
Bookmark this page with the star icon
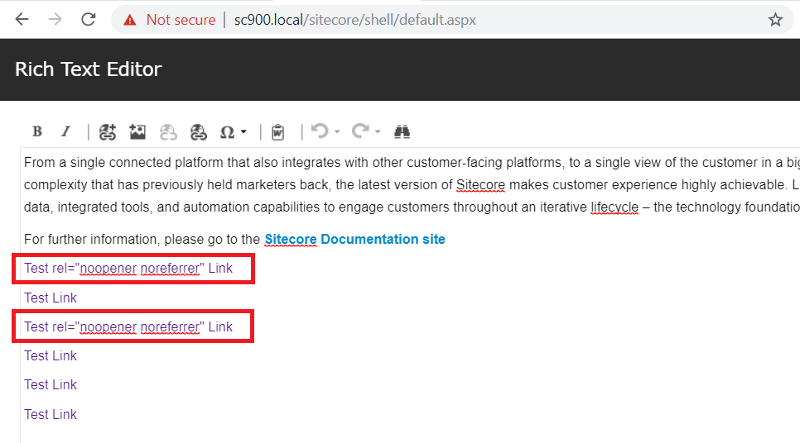(775, 20)
